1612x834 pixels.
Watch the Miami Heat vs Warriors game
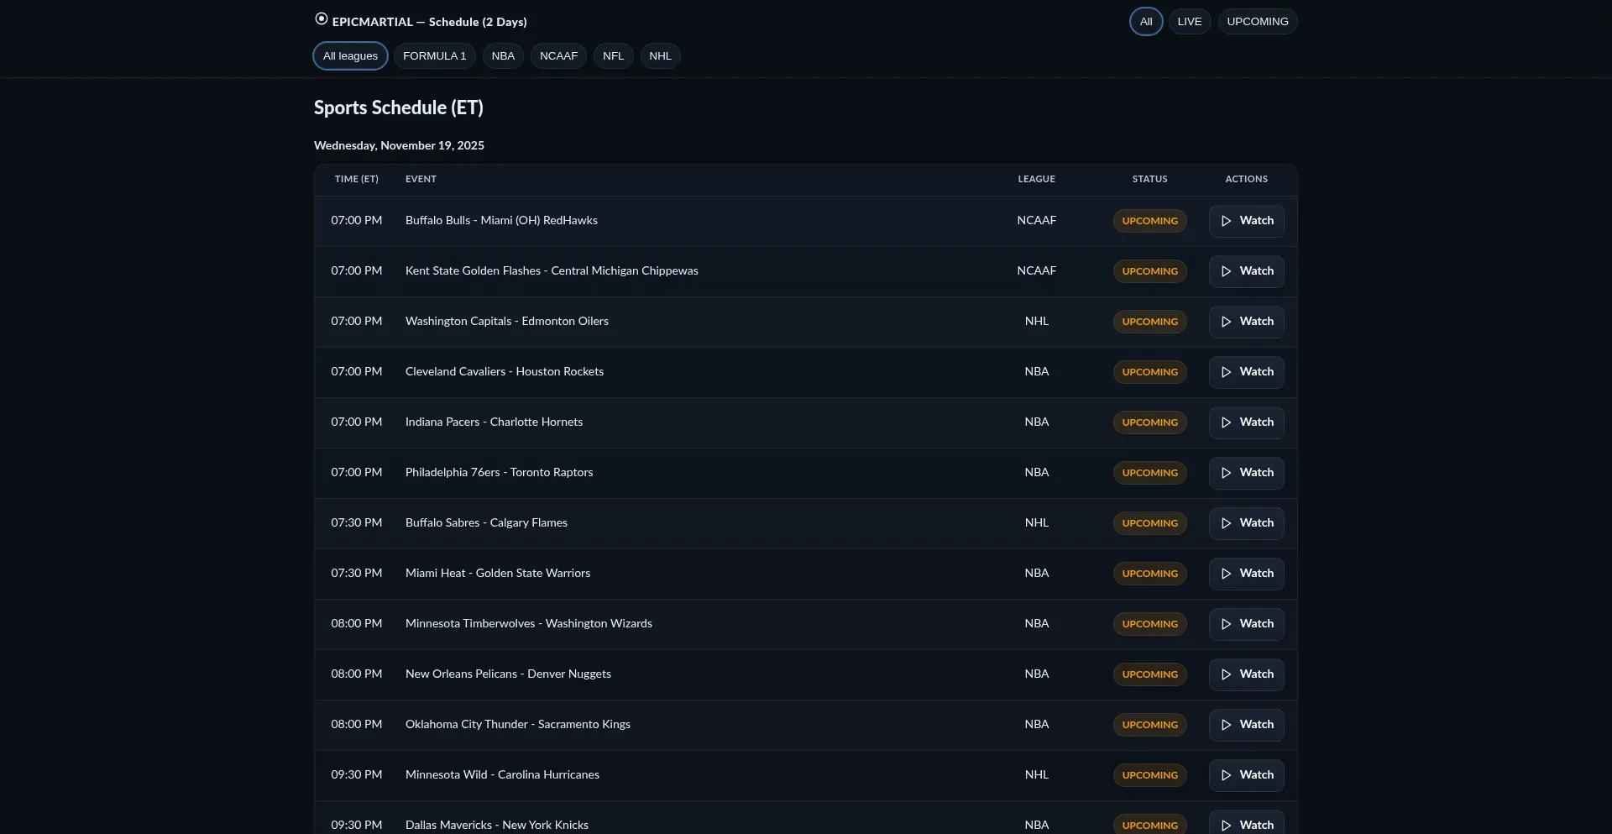click(x=1246, y=574)
